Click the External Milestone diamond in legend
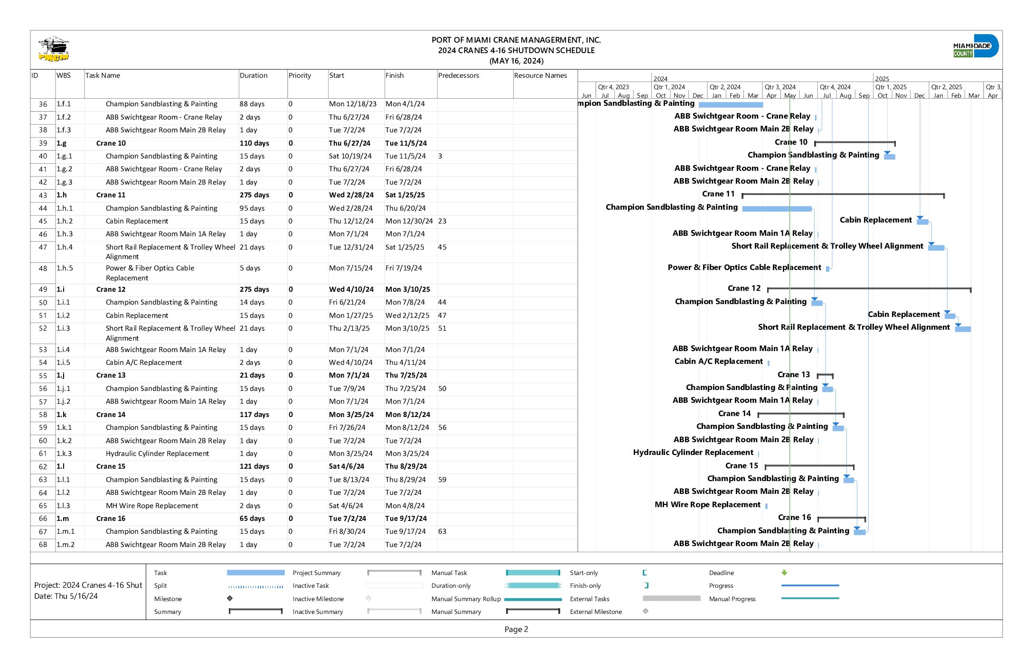The width and height of the screenshot is (1033, 668). (x=646, y=611)
